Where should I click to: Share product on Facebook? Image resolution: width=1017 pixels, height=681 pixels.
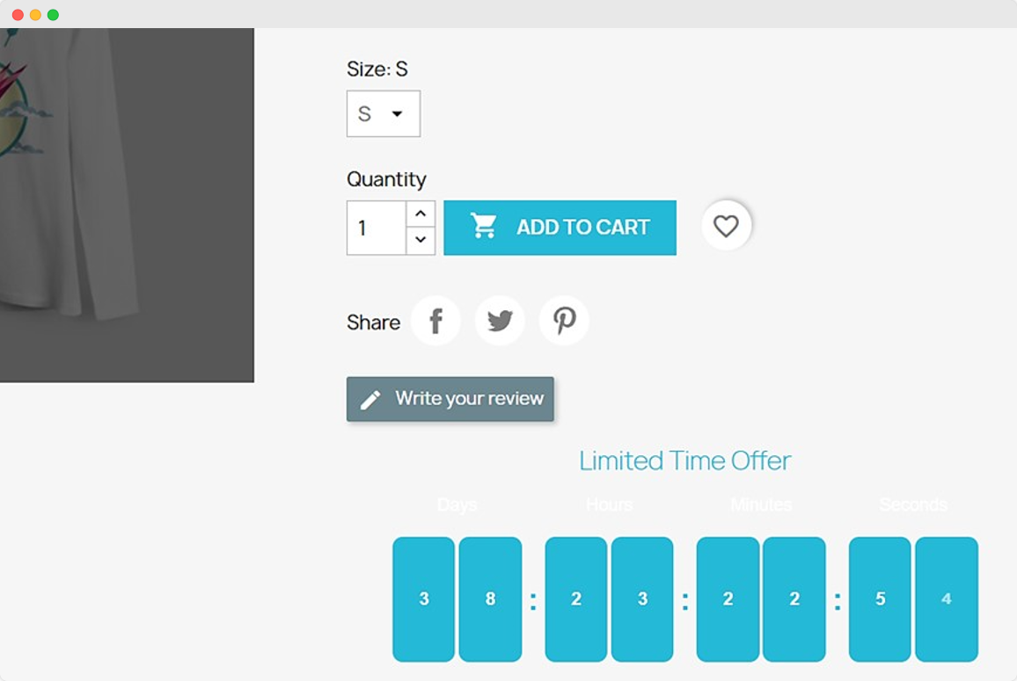[435, 321]
